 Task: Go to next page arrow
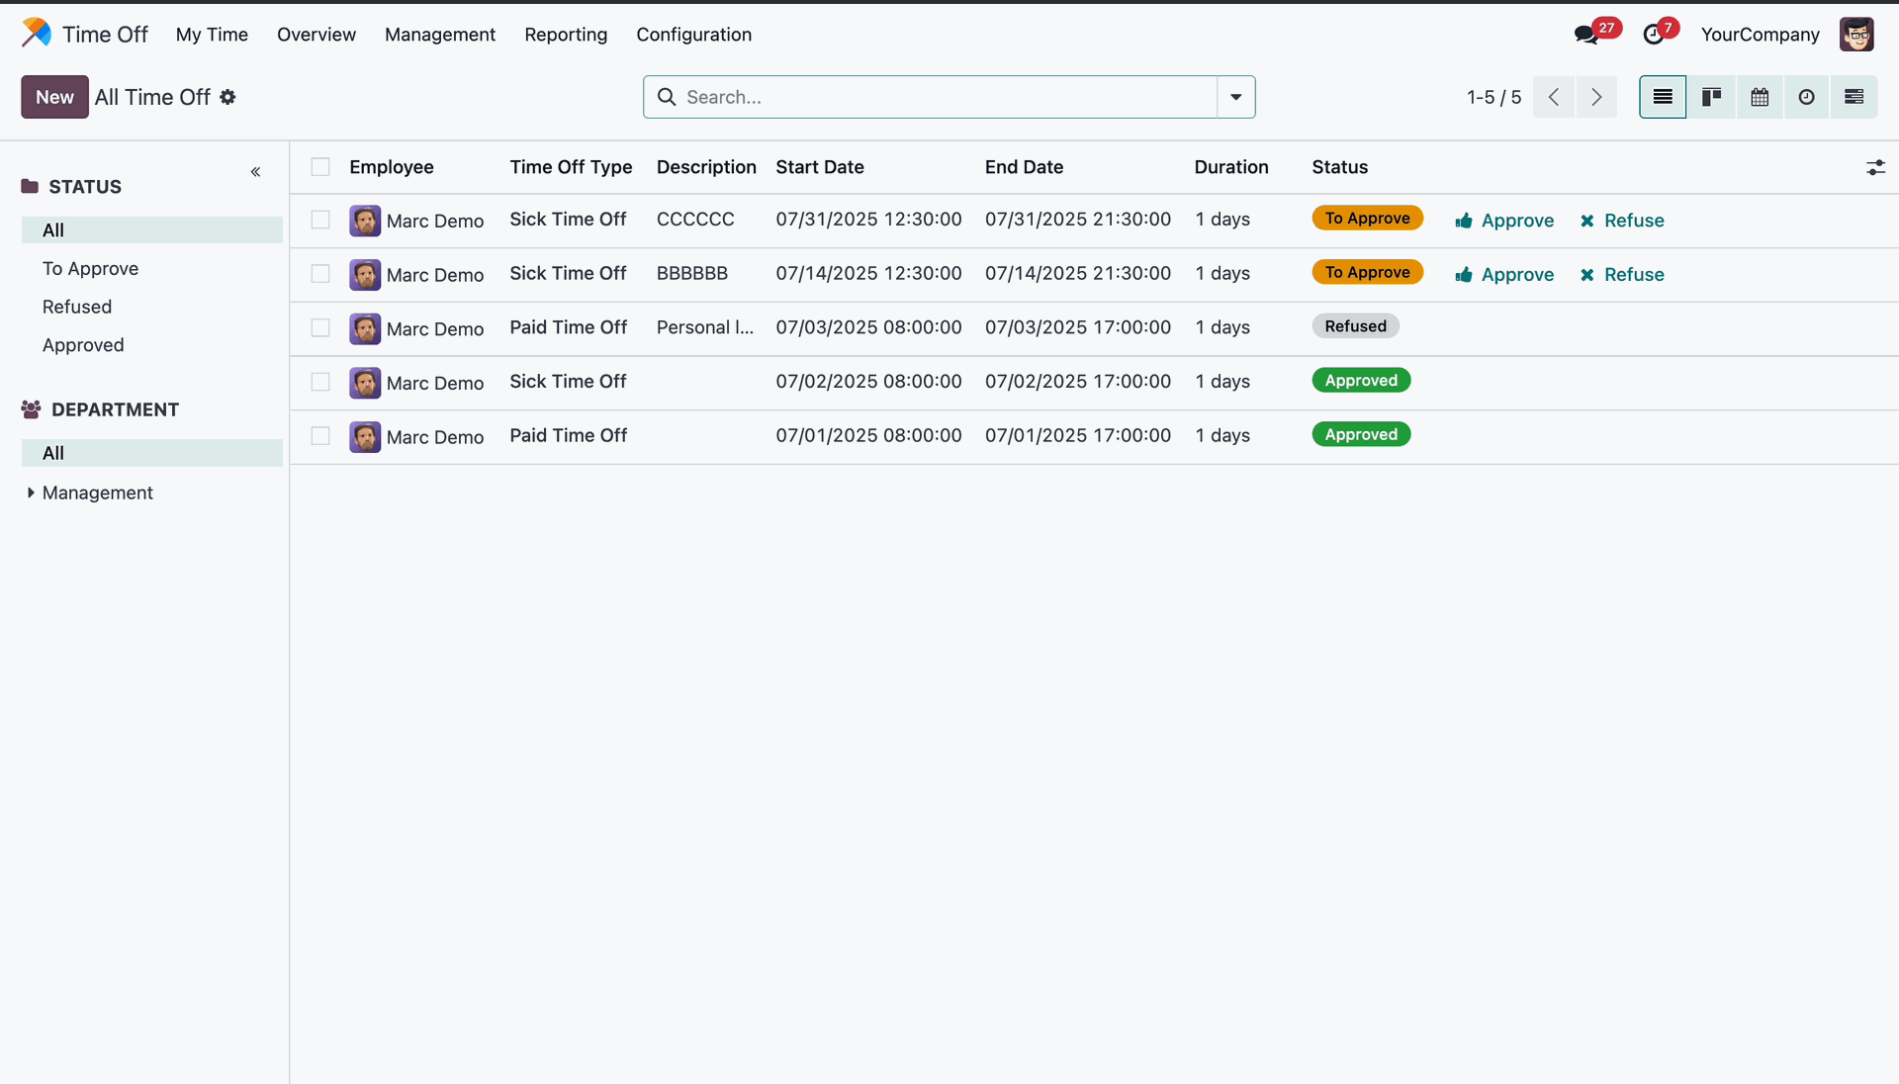1596,97
